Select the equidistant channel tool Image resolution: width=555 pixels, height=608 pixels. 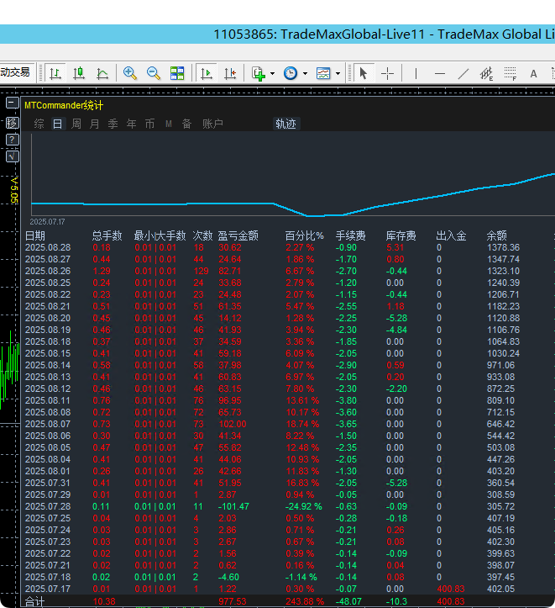(x=486, y=73)
